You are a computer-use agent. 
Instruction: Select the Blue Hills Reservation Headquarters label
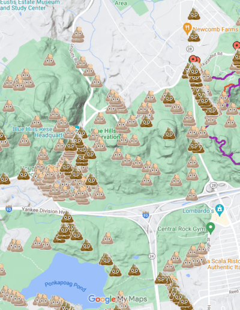[x=39, y=132]
